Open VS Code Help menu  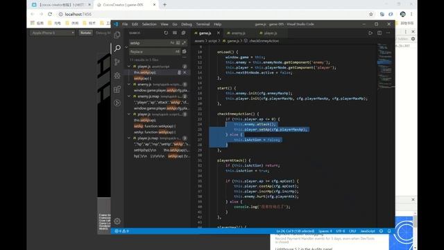click(x=217, y=24)
